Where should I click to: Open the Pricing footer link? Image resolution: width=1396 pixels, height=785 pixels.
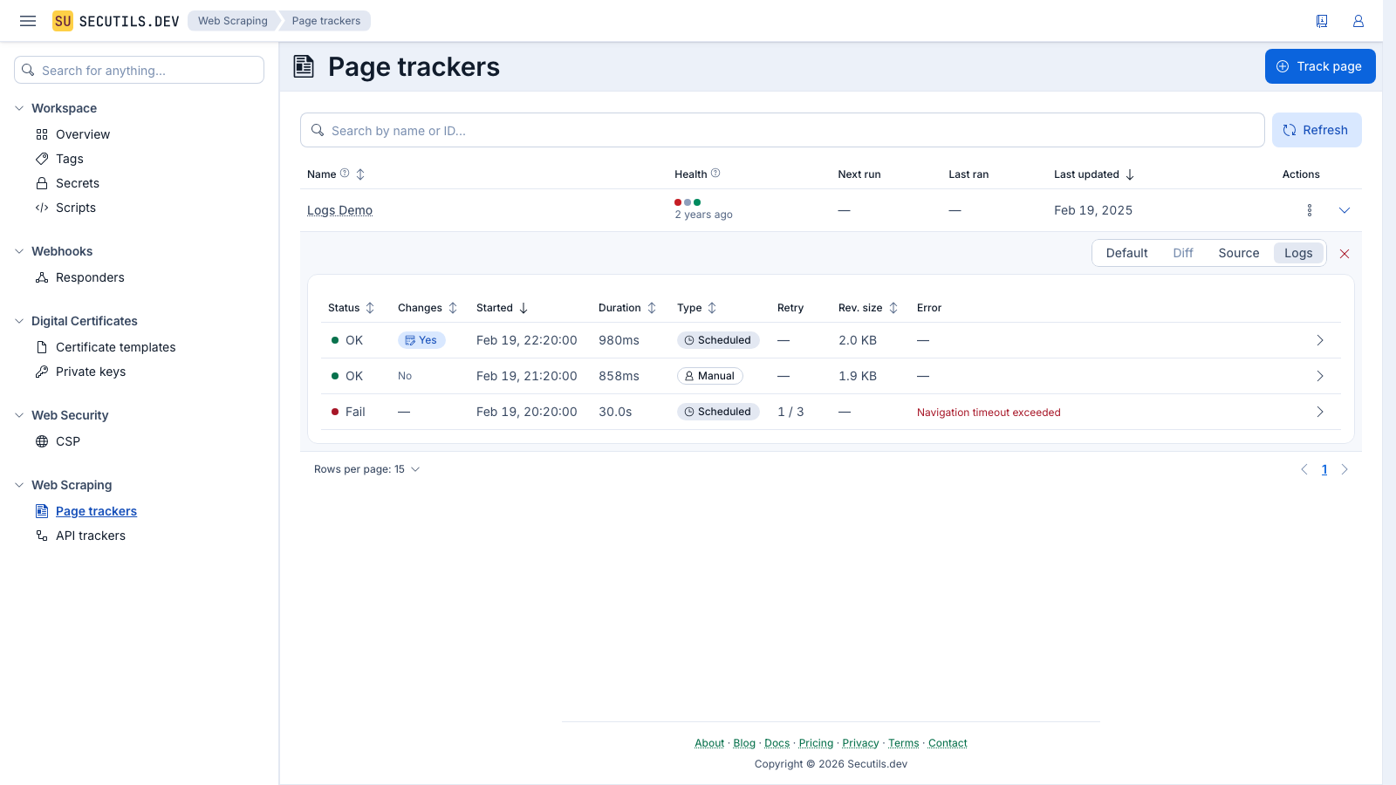coord(816,743)
